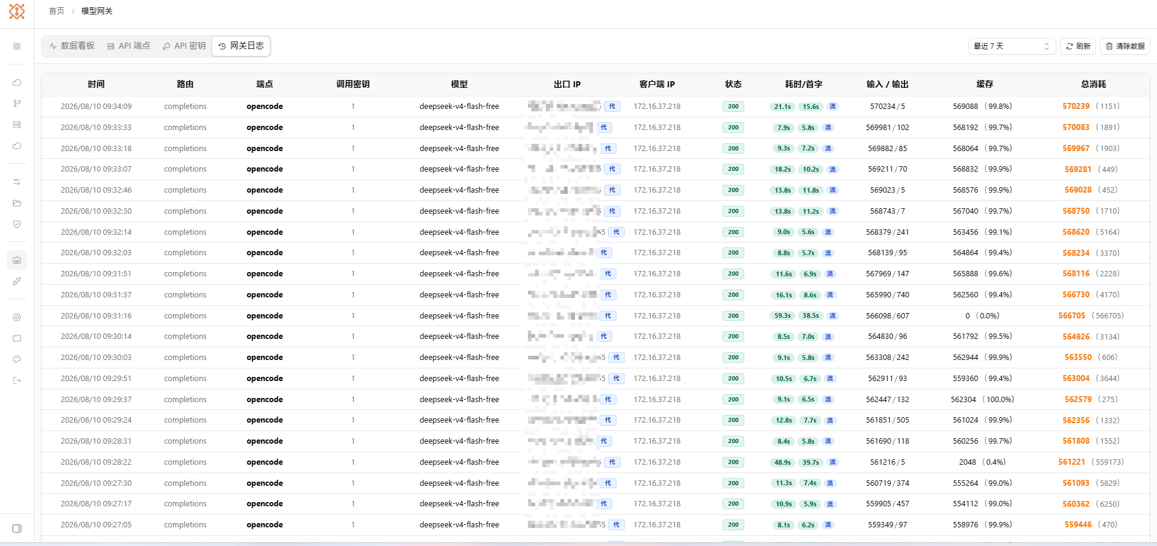
Task: Click the 总消耗 column header
Action: [1093, 84]
